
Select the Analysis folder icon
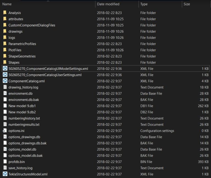(5, 13)
